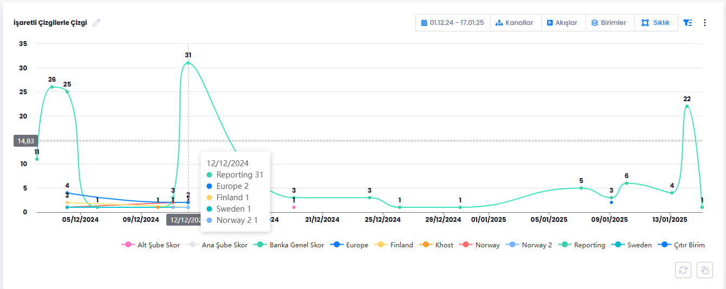
Task: Expand the Sıklık frequency selector
Action: (656, 23)
